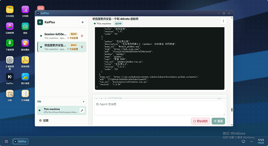Open 设置 settings with gear icon
268x146 pixels.
pyautogui.click(x=44, y=120)
